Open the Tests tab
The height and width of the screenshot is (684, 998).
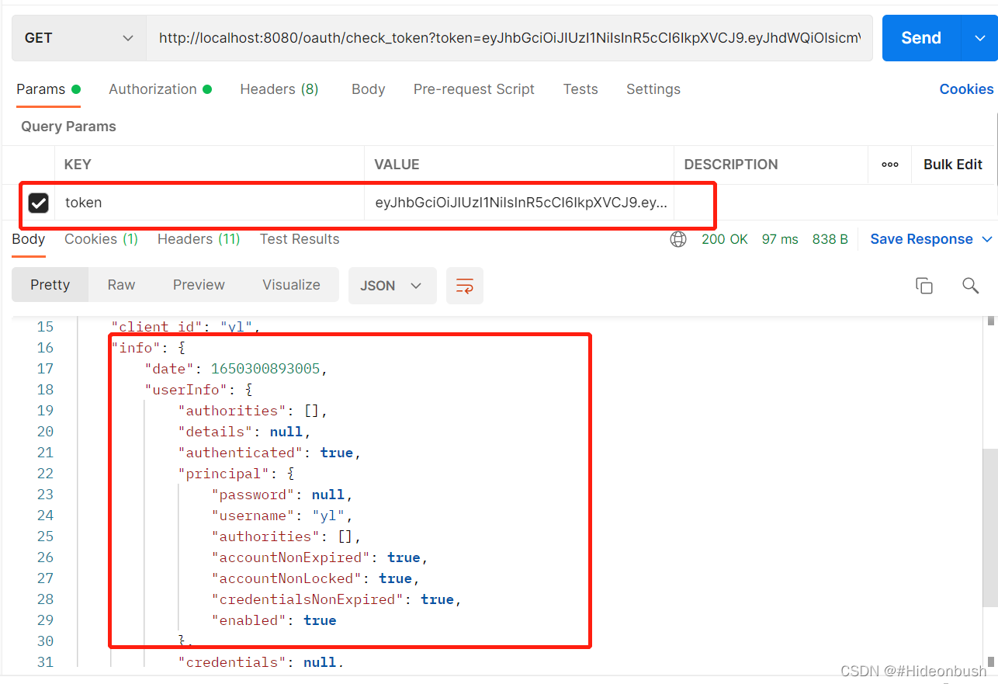pyautogui.click(x=580, y=89)
